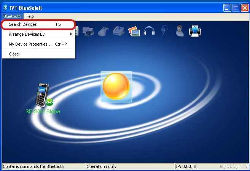Image resolution: width=250 pixels, height=171 pixels.
Task: Click the Basic Imaging photos service icon
Action: 134,31
